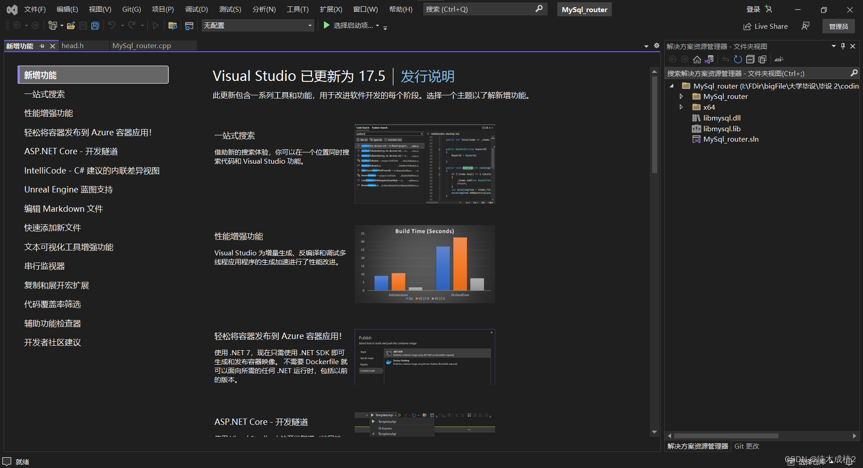863x468 pixels.
Task: Toggle pin on the 新增功能 tab
Action: click(42, 46)
